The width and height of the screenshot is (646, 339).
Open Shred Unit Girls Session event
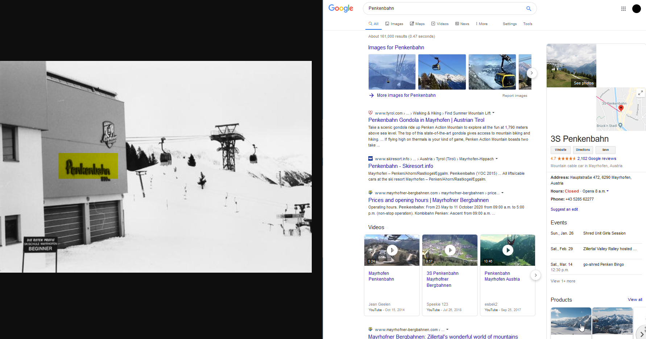(604, 233)
